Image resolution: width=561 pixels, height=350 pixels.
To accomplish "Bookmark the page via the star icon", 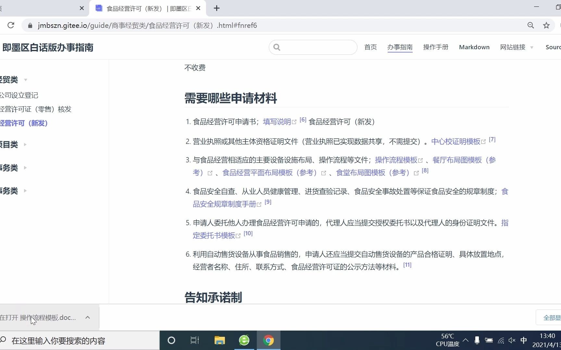I will point(546,25).
